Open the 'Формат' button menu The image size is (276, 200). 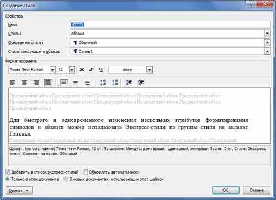pos(19,191)
